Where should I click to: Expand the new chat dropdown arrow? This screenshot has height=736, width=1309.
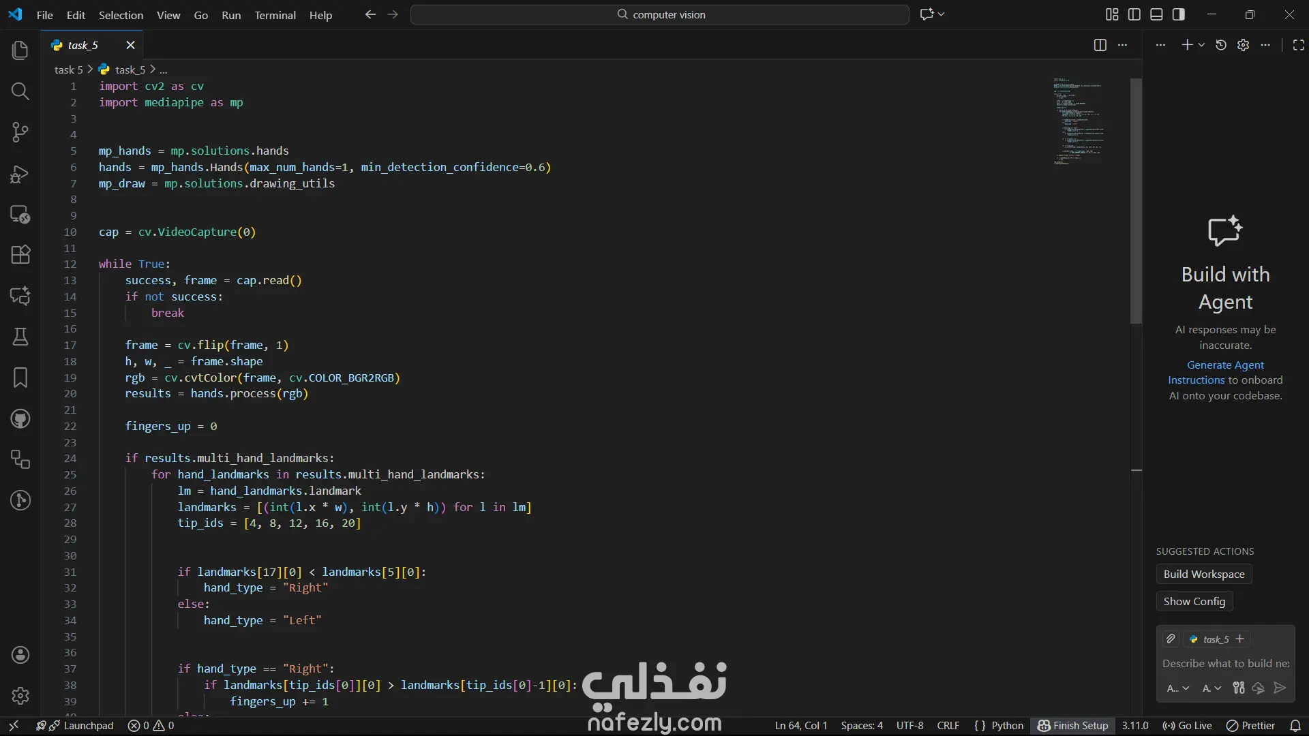[1201, 45]
